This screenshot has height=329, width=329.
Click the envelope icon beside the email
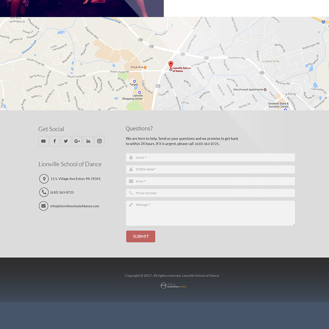pyautogui.click(x=44, y=206)
